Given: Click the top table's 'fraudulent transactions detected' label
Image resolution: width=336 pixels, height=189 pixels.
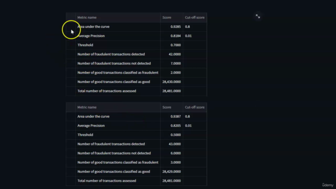Looking at the screenshot, I should 111,54.
